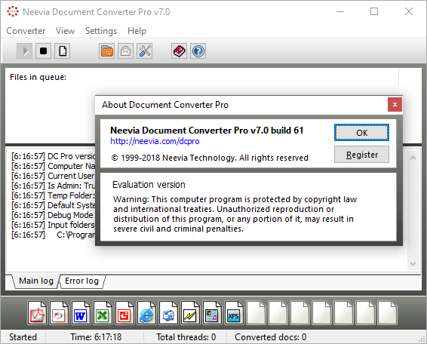Click the 'Debug Mode' log line
427x344 pixels.
(x=52, y=215)
